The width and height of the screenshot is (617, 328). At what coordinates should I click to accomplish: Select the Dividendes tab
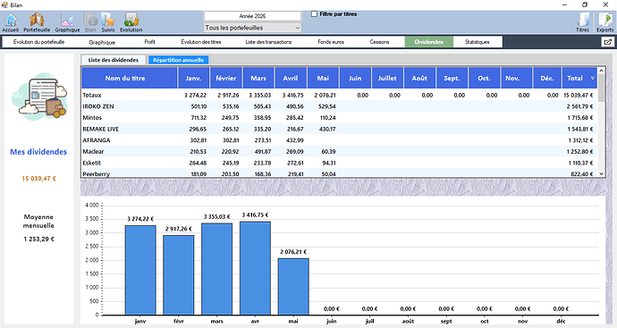point(428,42)
